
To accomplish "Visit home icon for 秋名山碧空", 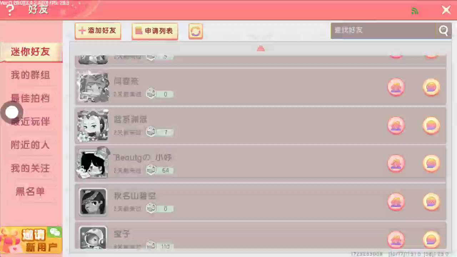I will pos(396,202).
